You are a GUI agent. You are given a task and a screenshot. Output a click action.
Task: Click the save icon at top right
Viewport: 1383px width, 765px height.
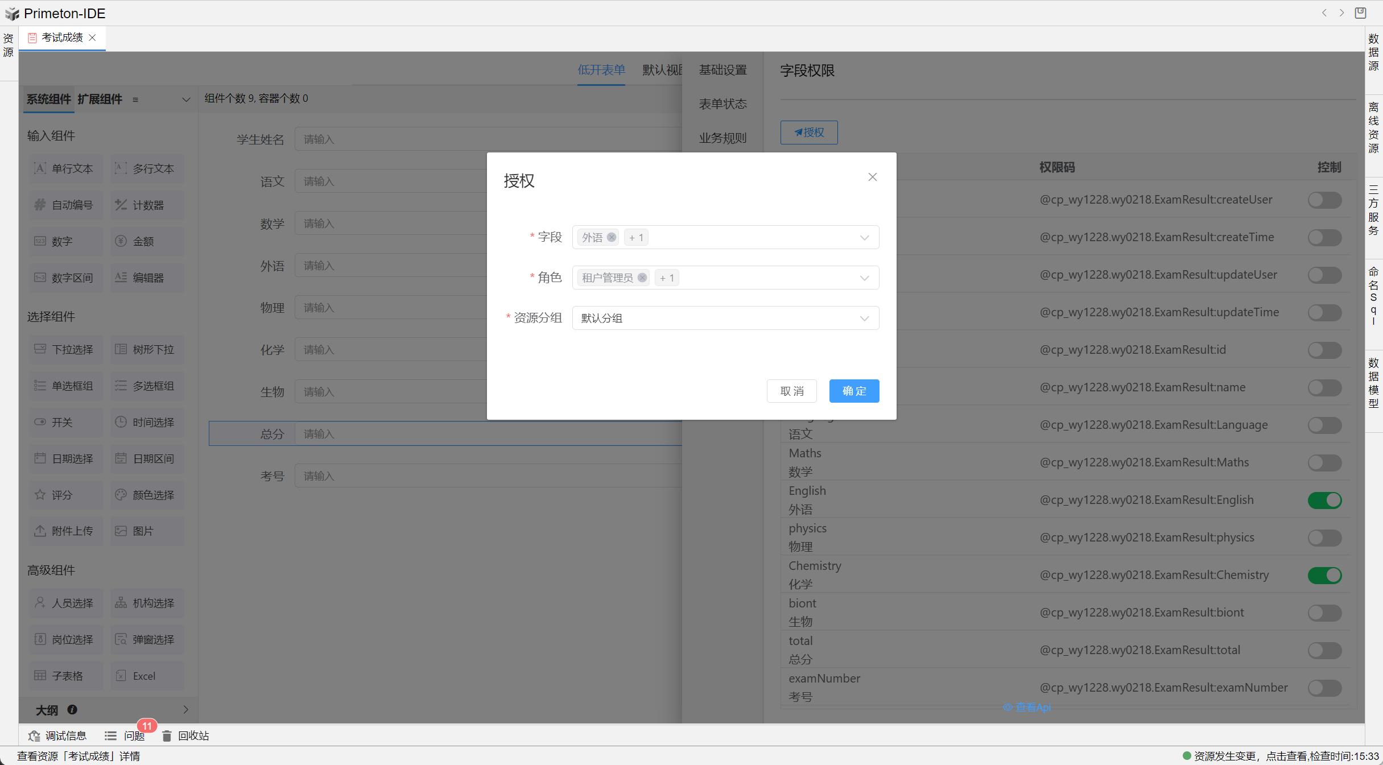(1360, 13)
